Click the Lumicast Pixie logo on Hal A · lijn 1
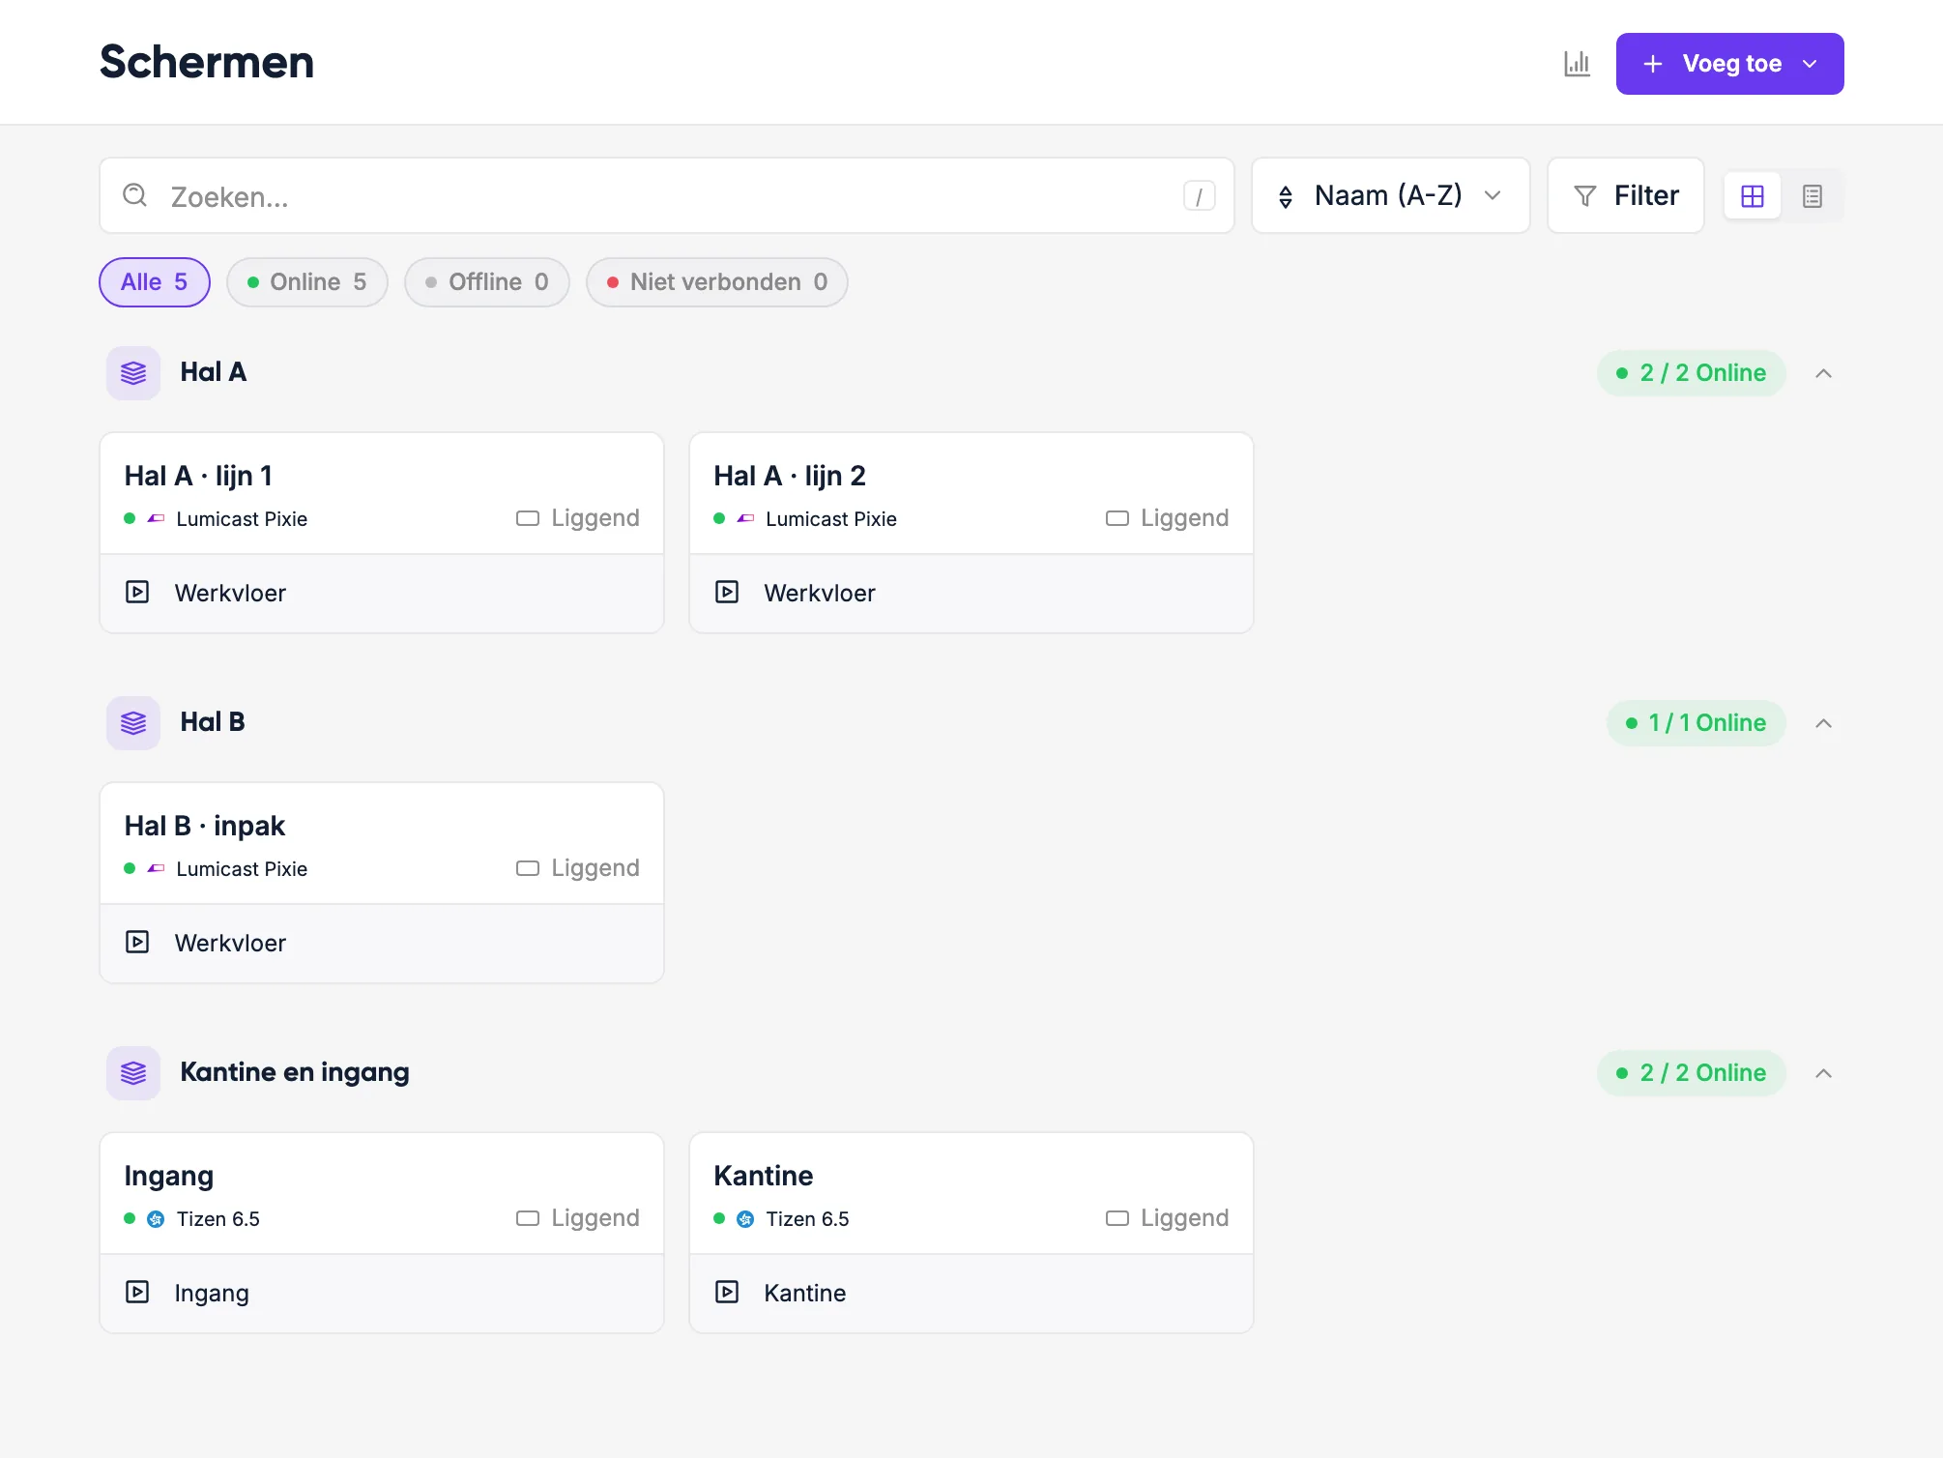Viewport: 1943px width, 1458px height. pyautogui.click(x=156, y=519)
